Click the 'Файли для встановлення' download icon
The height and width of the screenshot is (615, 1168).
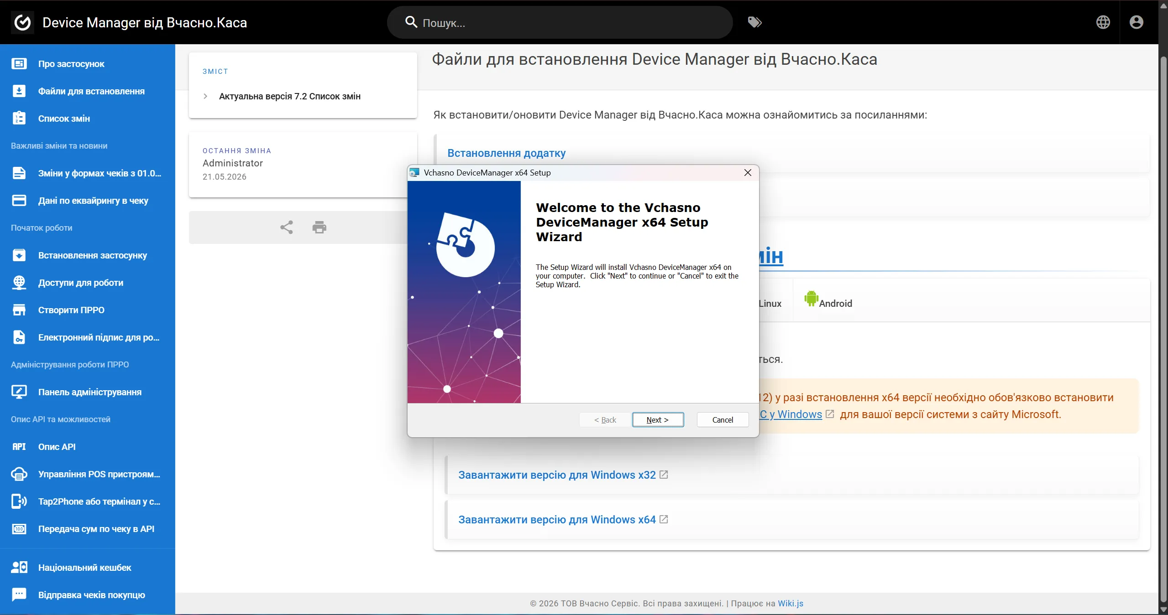[19, 91]
